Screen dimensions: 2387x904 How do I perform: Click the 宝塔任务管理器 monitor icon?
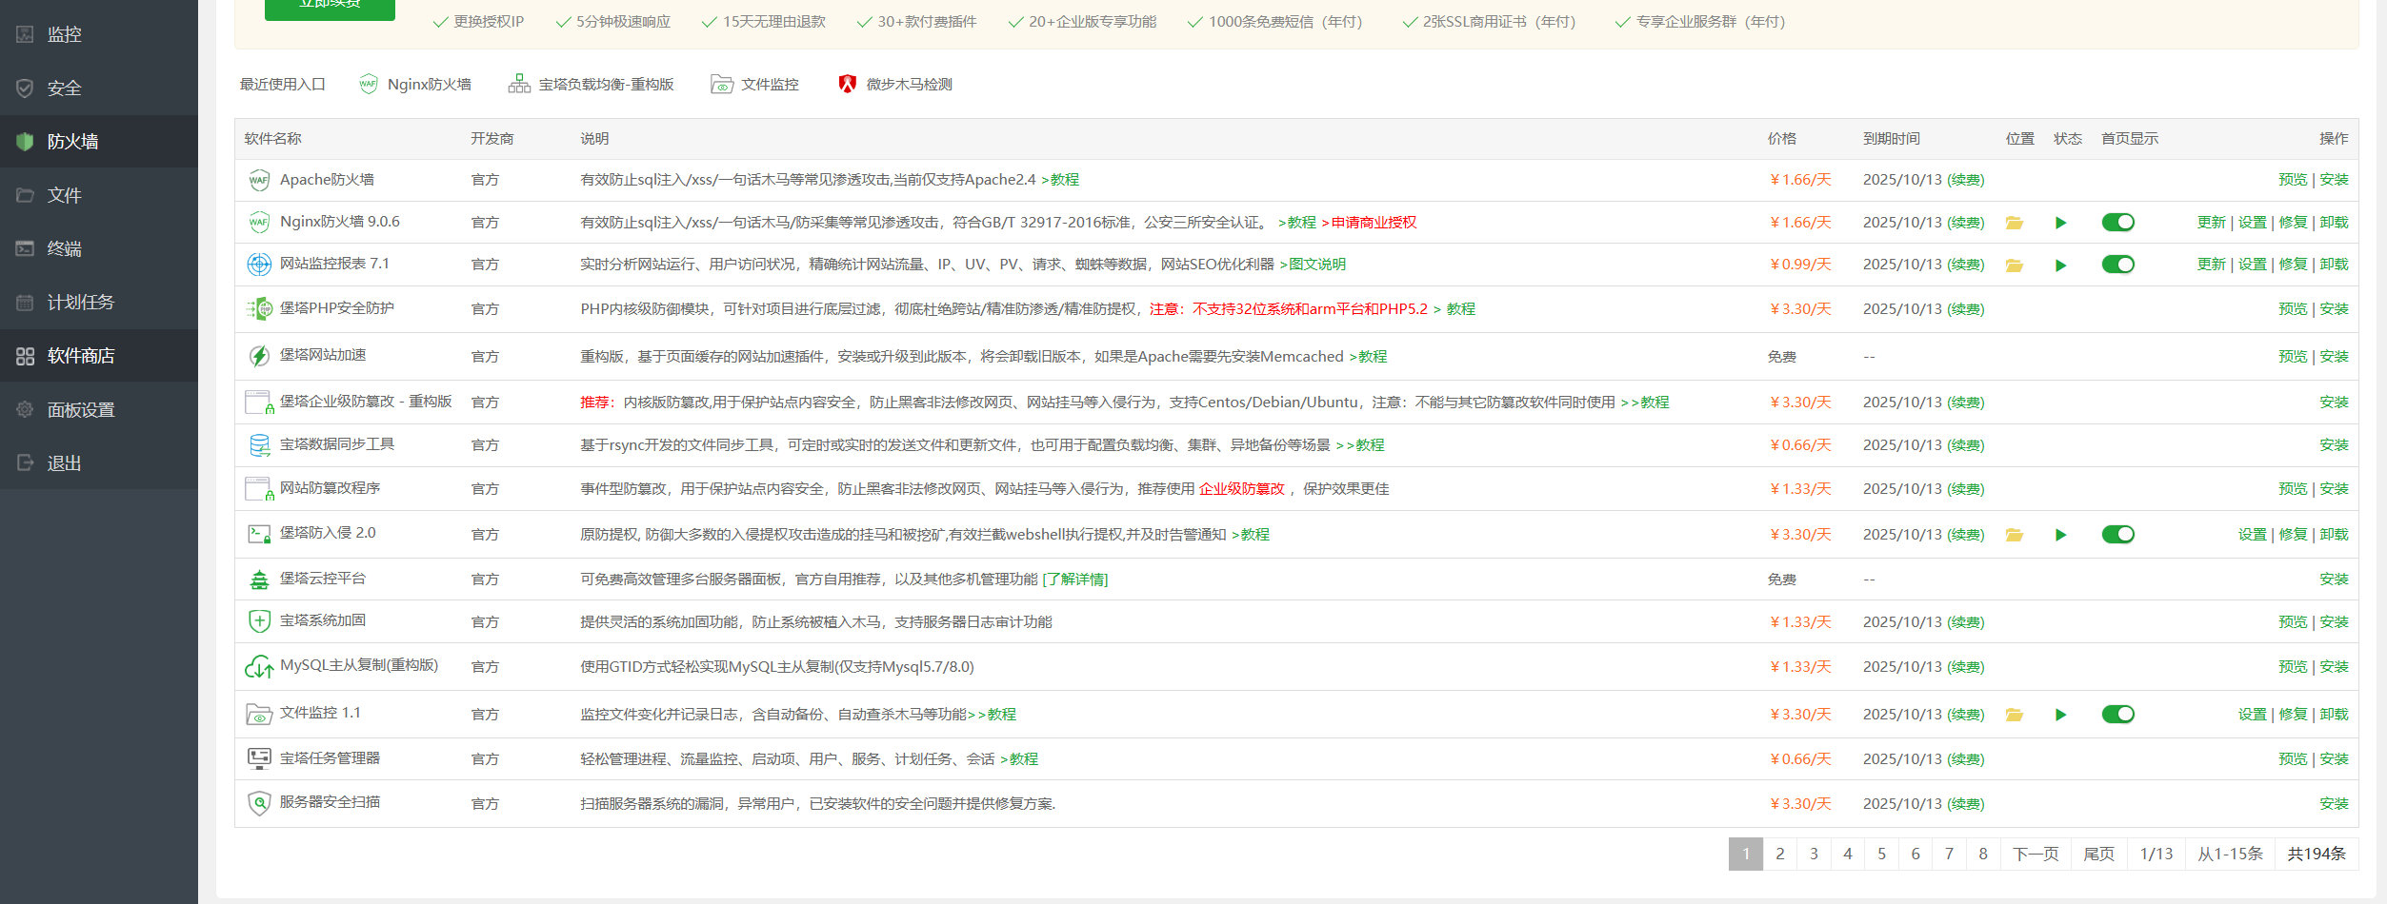pos(259,759)
